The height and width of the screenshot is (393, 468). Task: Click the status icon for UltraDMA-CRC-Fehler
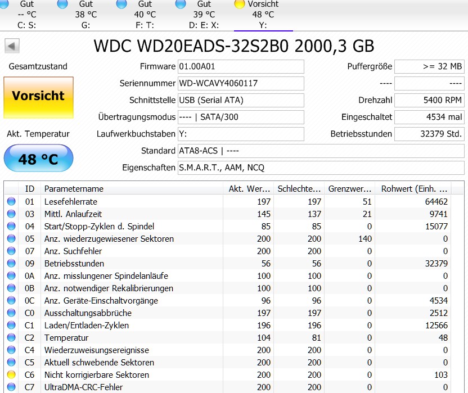11,387
